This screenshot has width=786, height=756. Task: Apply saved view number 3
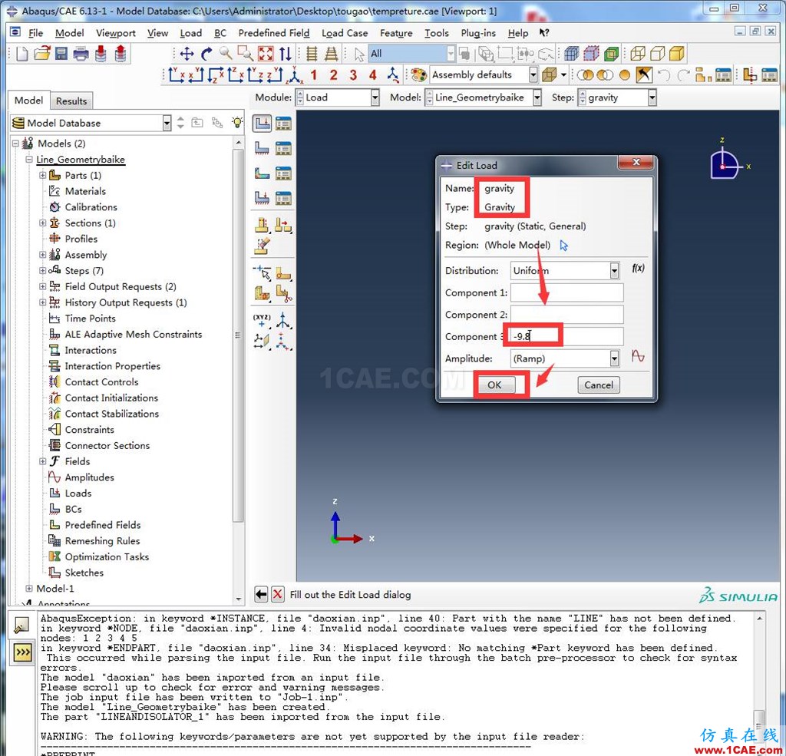[x=353, y=75]
